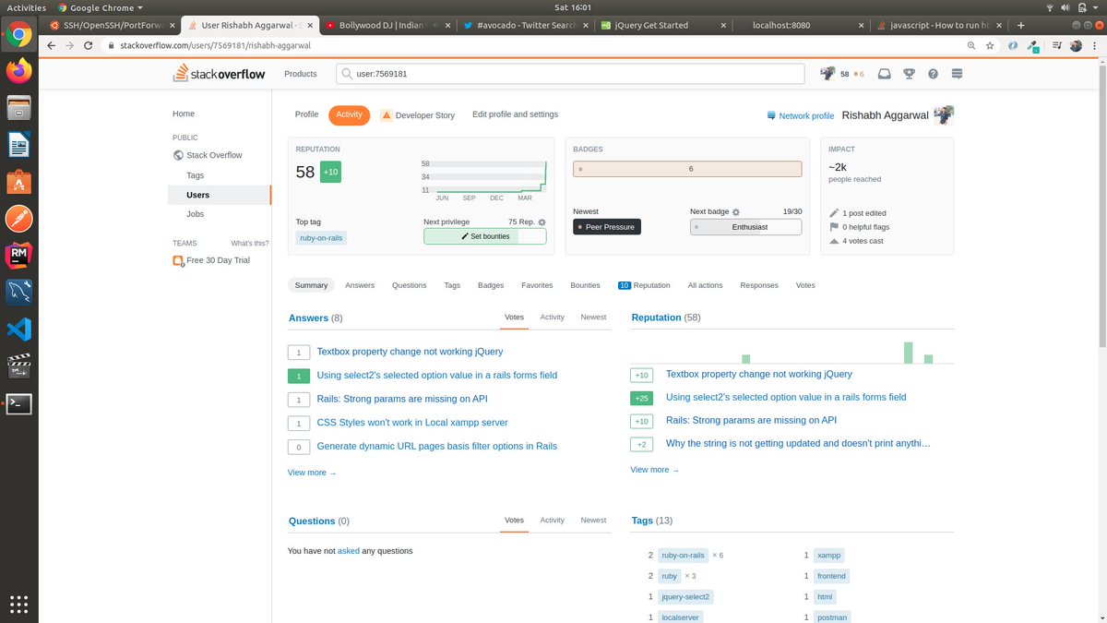Click Peer Pressure badge
This screenshot has height=623, width=1107.
(606, 226)
